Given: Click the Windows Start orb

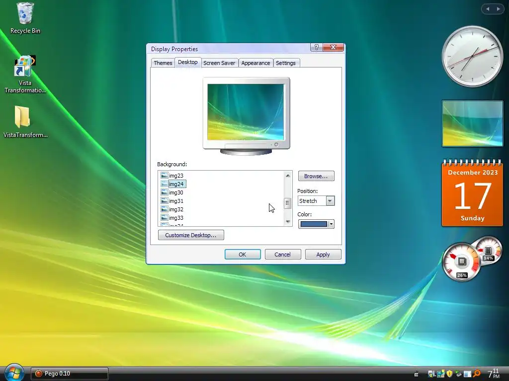Looking at the screenshot, I should tap(14, 373).
